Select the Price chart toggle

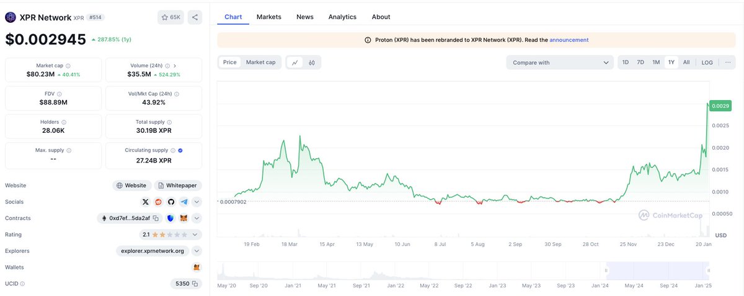(x=230, y=62)
